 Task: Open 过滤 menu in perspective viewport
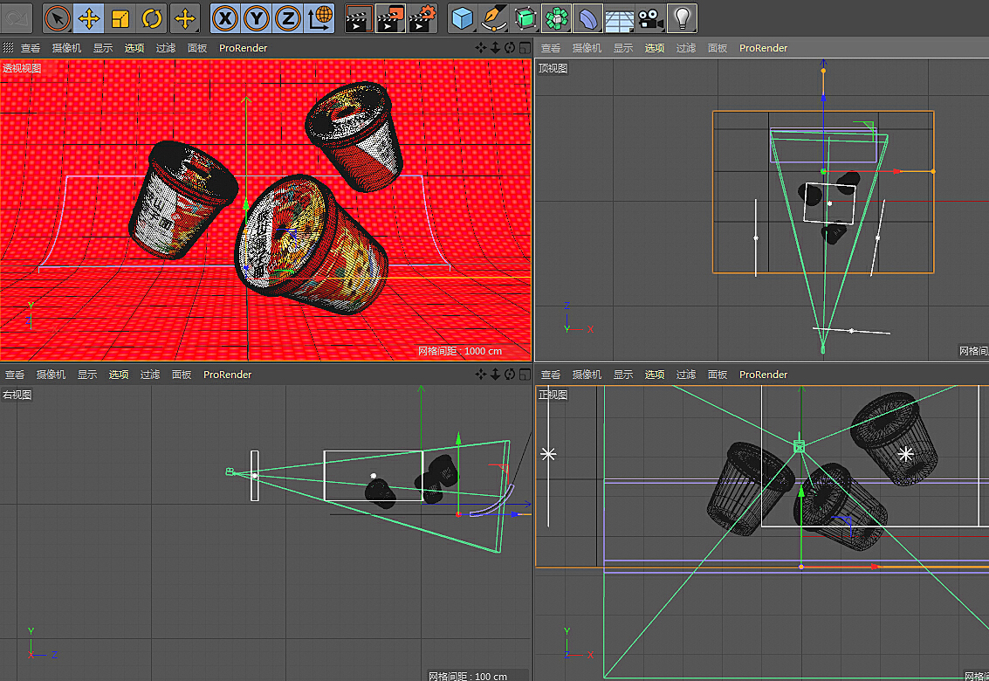point(166,48)
